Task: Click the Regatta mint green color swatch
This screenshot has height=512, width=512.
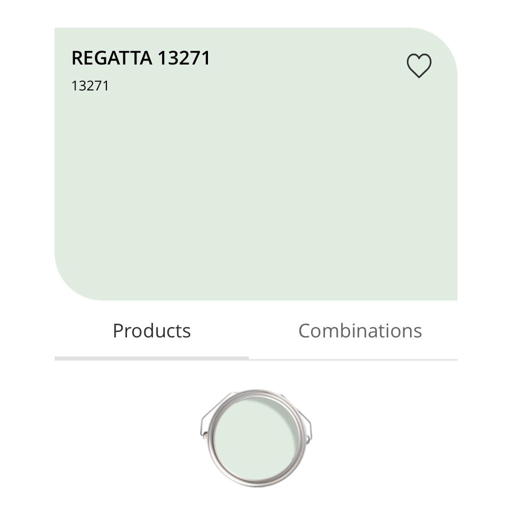Action: point(255,164)
